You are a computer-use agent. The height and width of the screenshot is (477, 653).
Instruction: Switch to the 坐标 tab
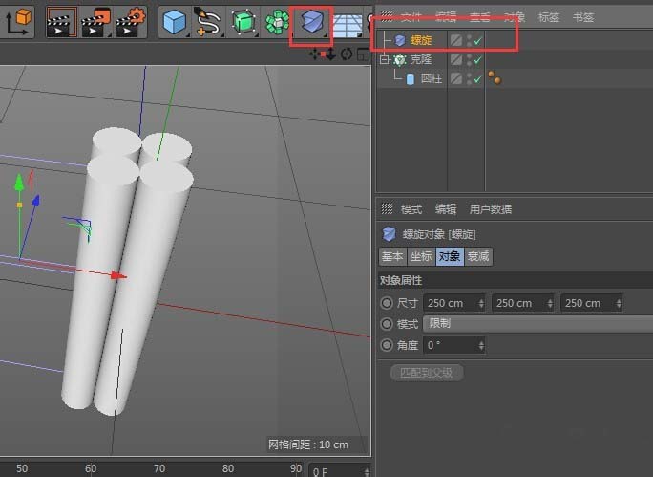point(421,256)
